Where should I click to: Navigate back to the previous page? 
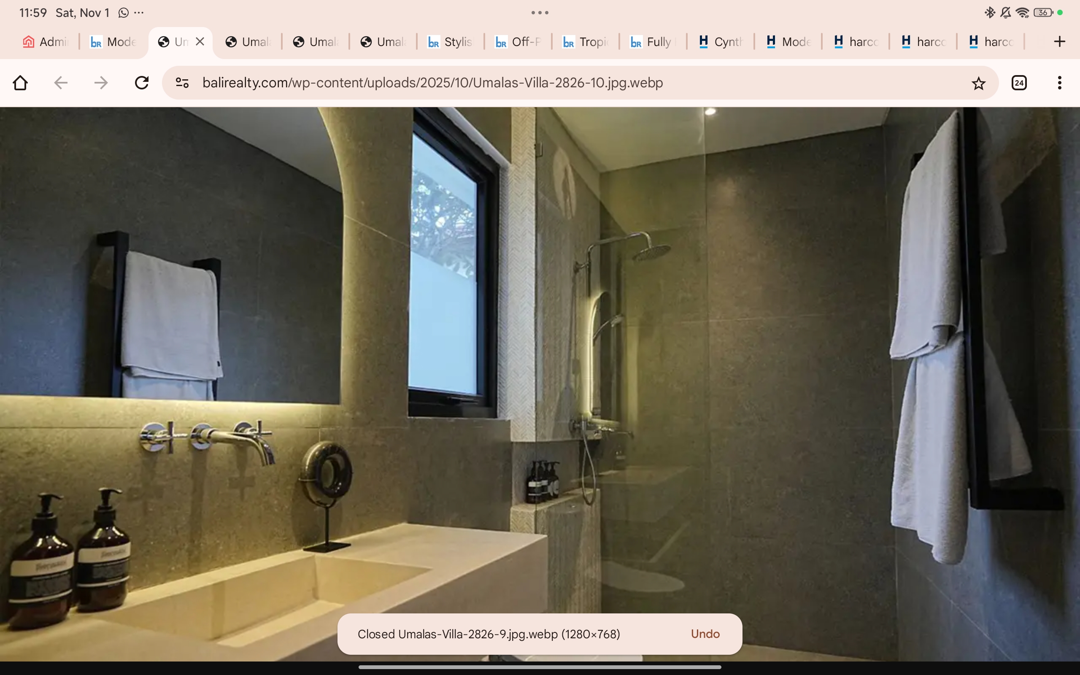61,83
